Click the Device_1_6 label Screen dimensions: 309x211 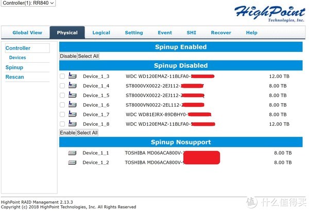click(96, 105)
